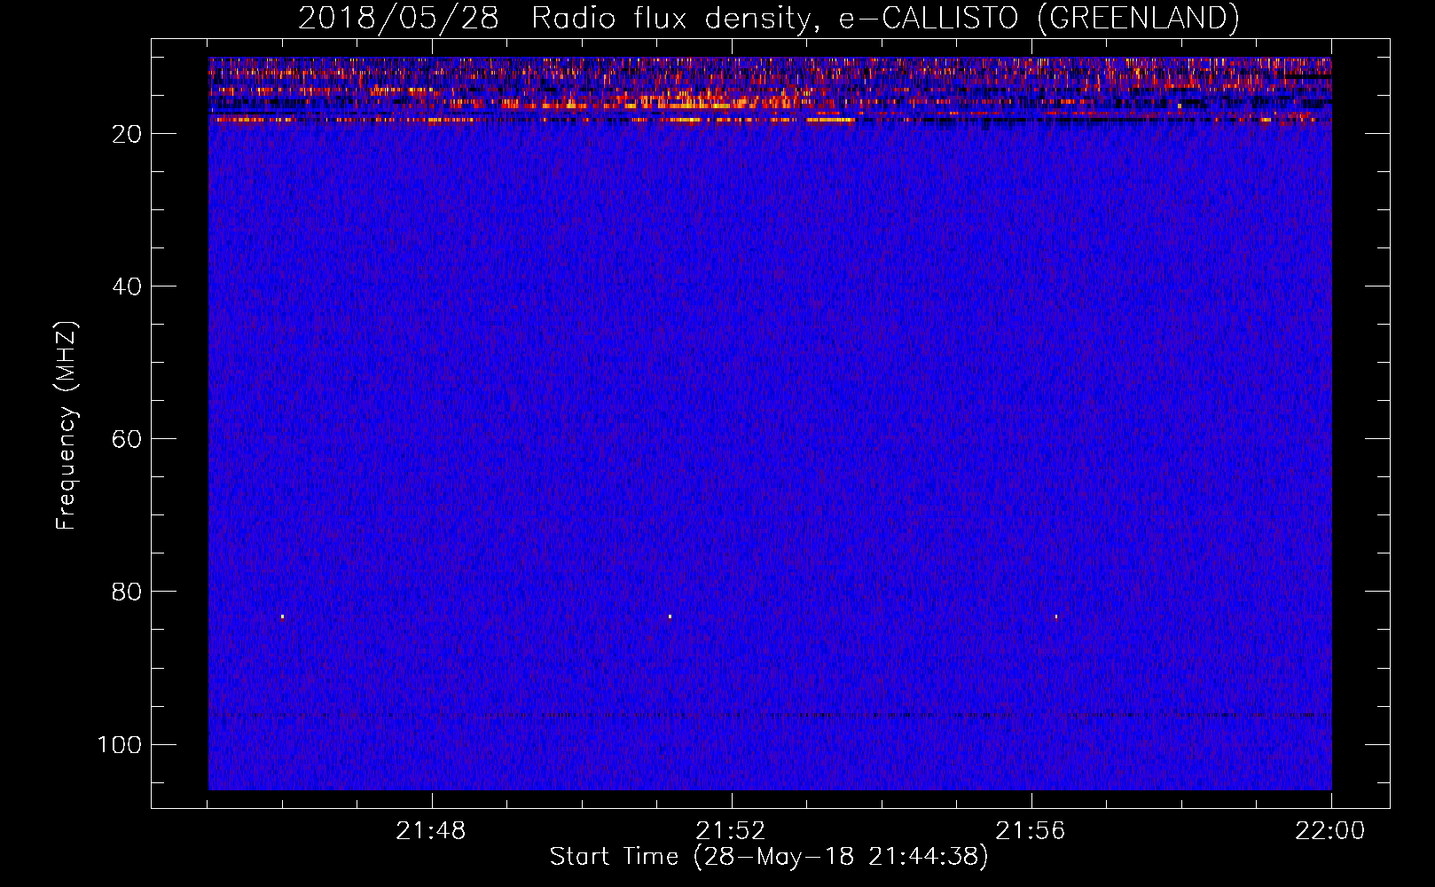
Task: Click the 40 frequency tick label
Action: click(x=128, y=287)
